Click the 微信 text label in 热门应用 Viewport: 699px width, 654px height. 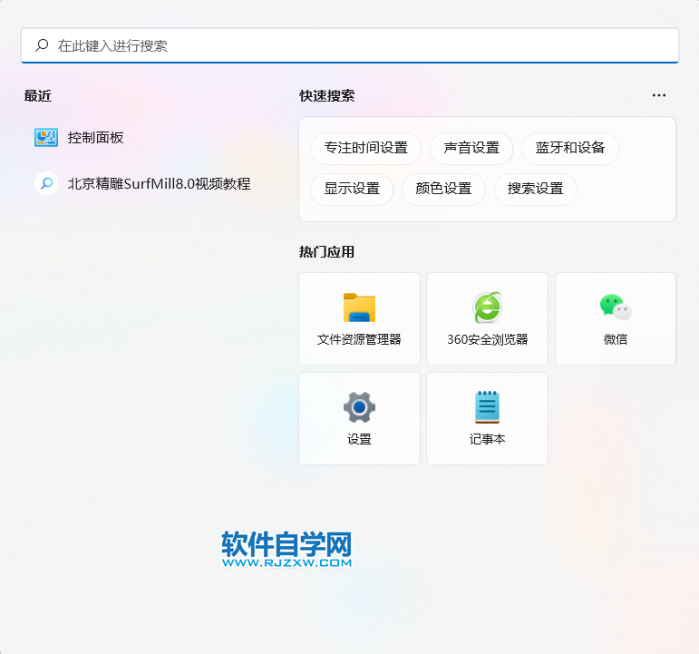pyautogui.click(x=616, y=339)
